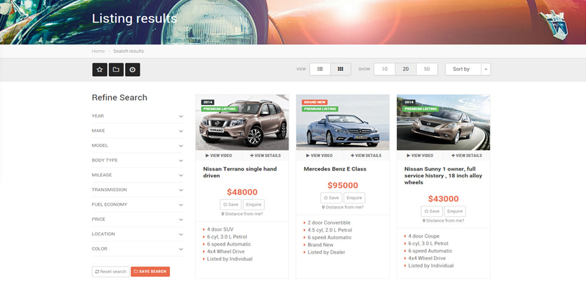586x281 pixels.
Task: Open Nissan Sunny 1 owner listing title
Action: click(443, 175)
